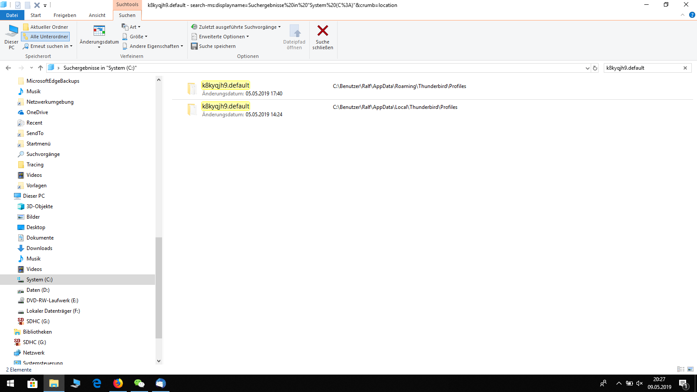Open the ribbon help question mark
697x392 pixels.
692,15
